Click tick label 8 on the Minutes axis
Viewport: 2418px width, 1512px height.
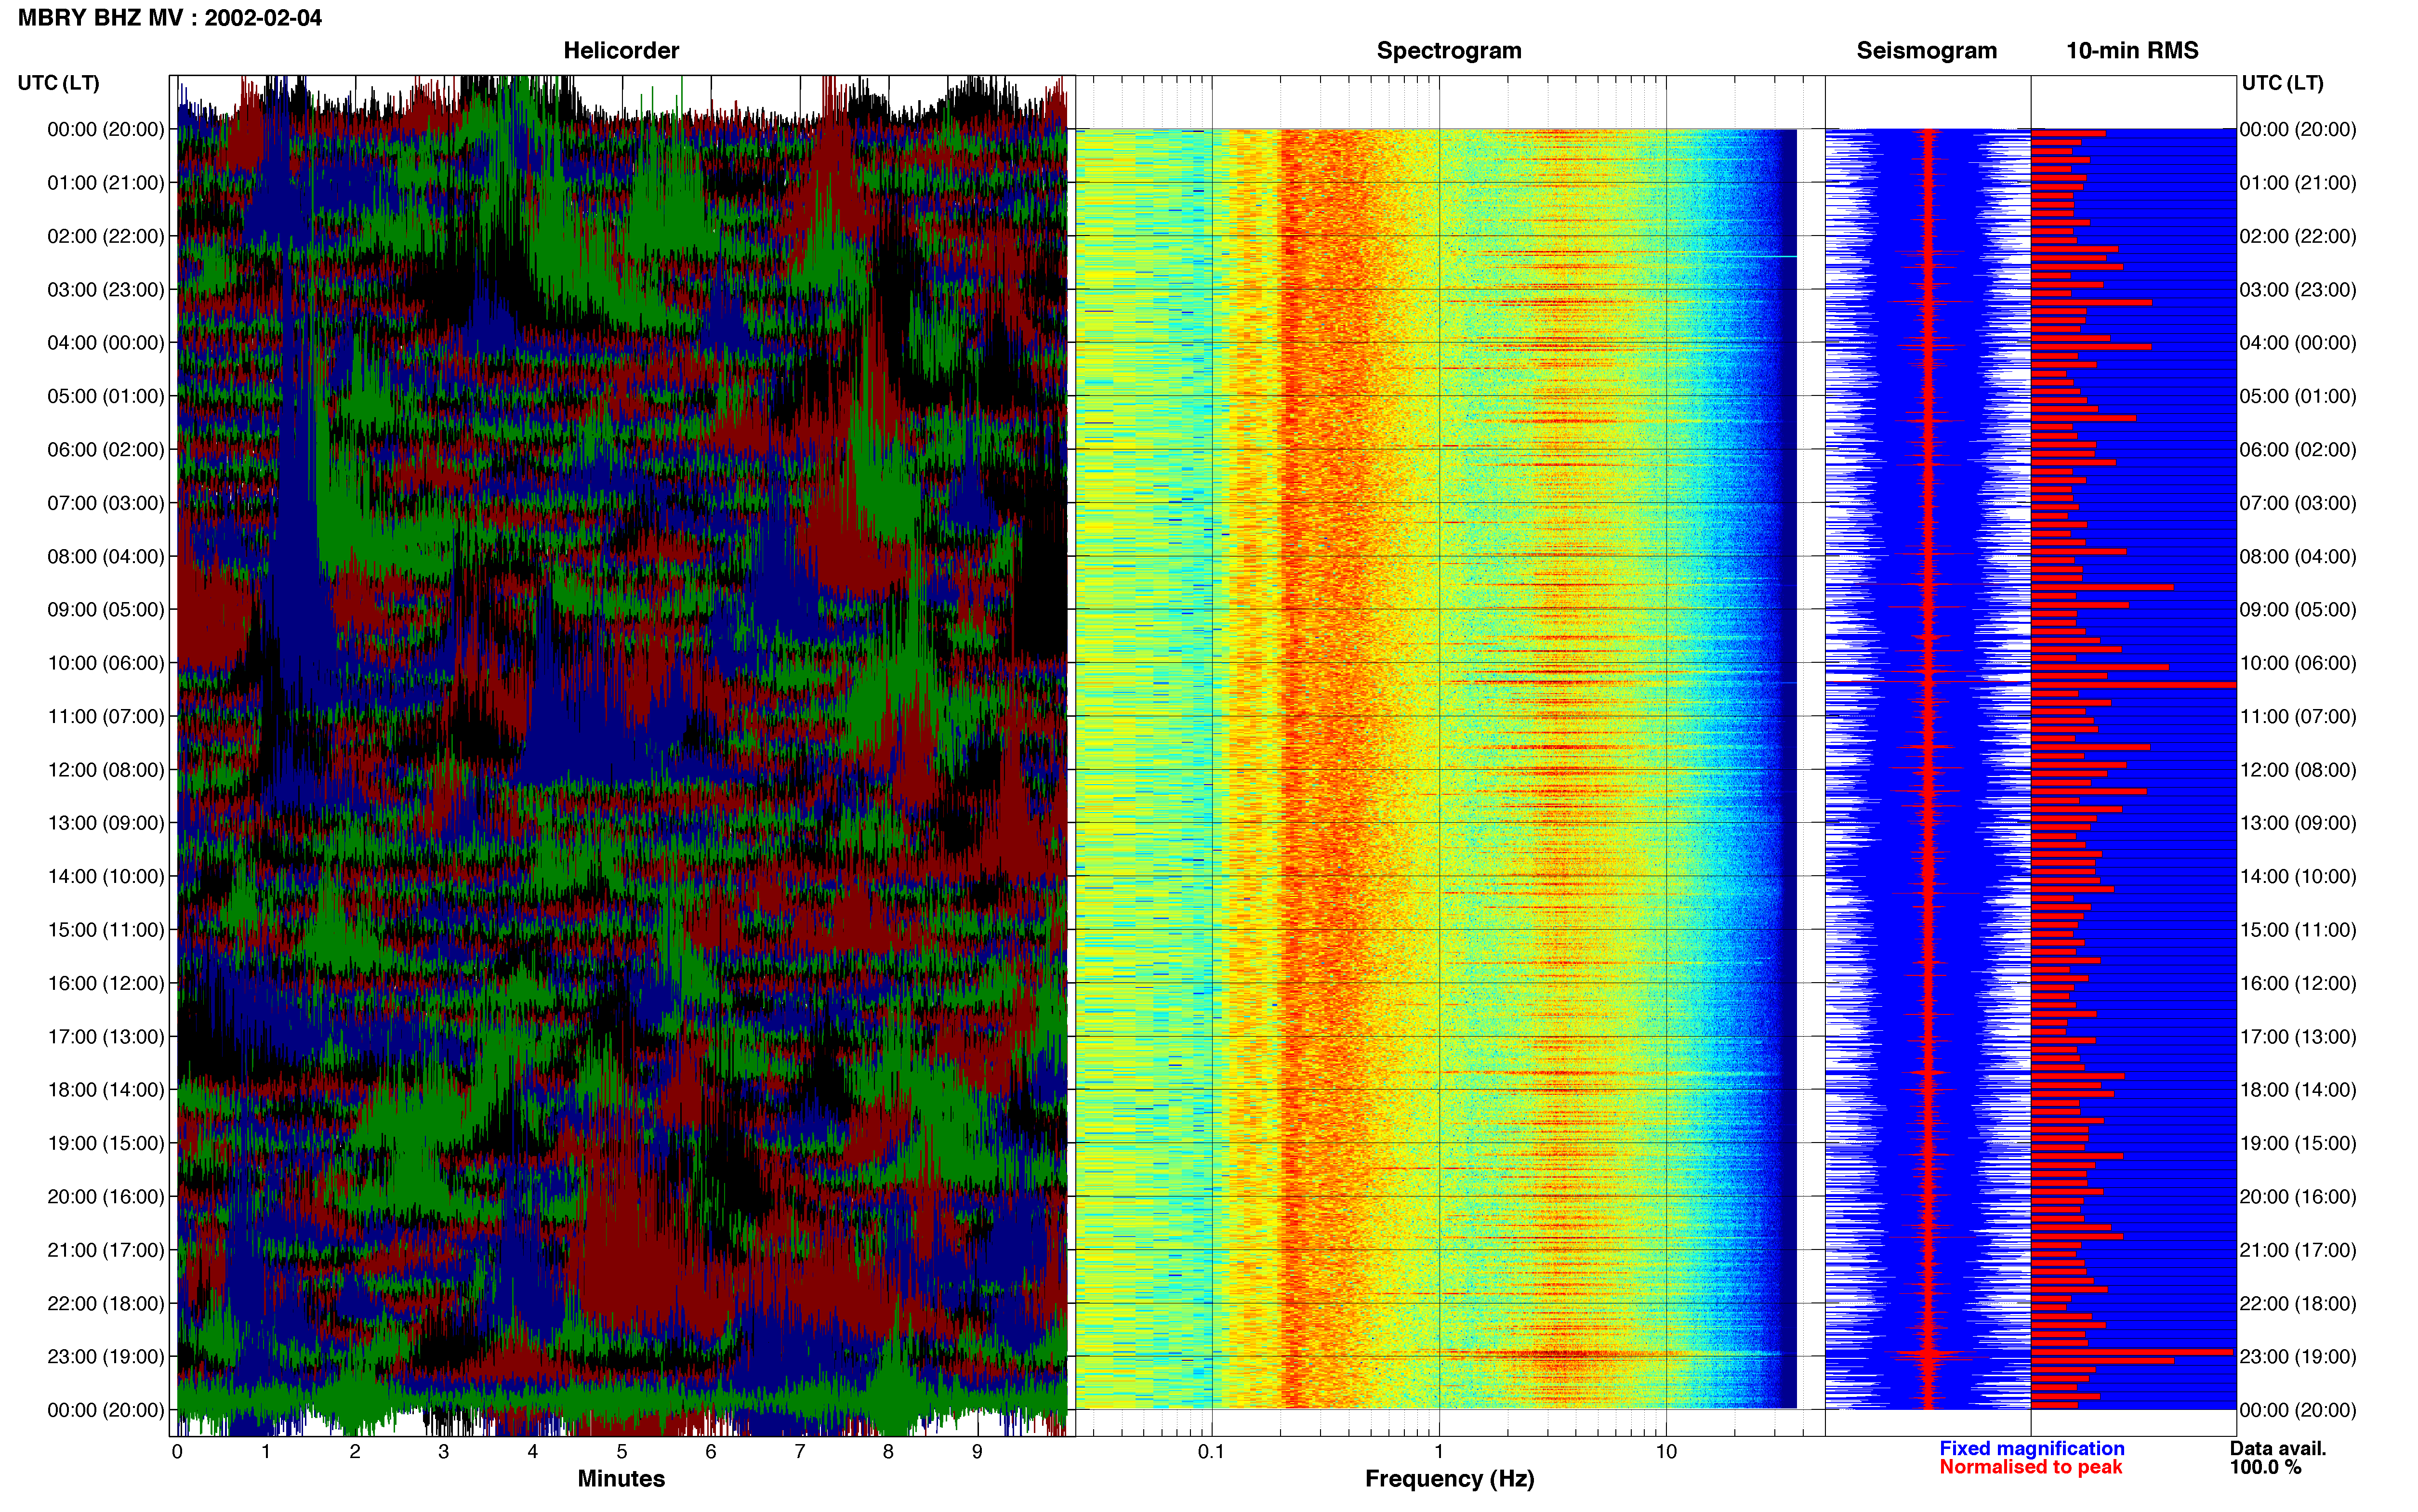[888, 1452]
